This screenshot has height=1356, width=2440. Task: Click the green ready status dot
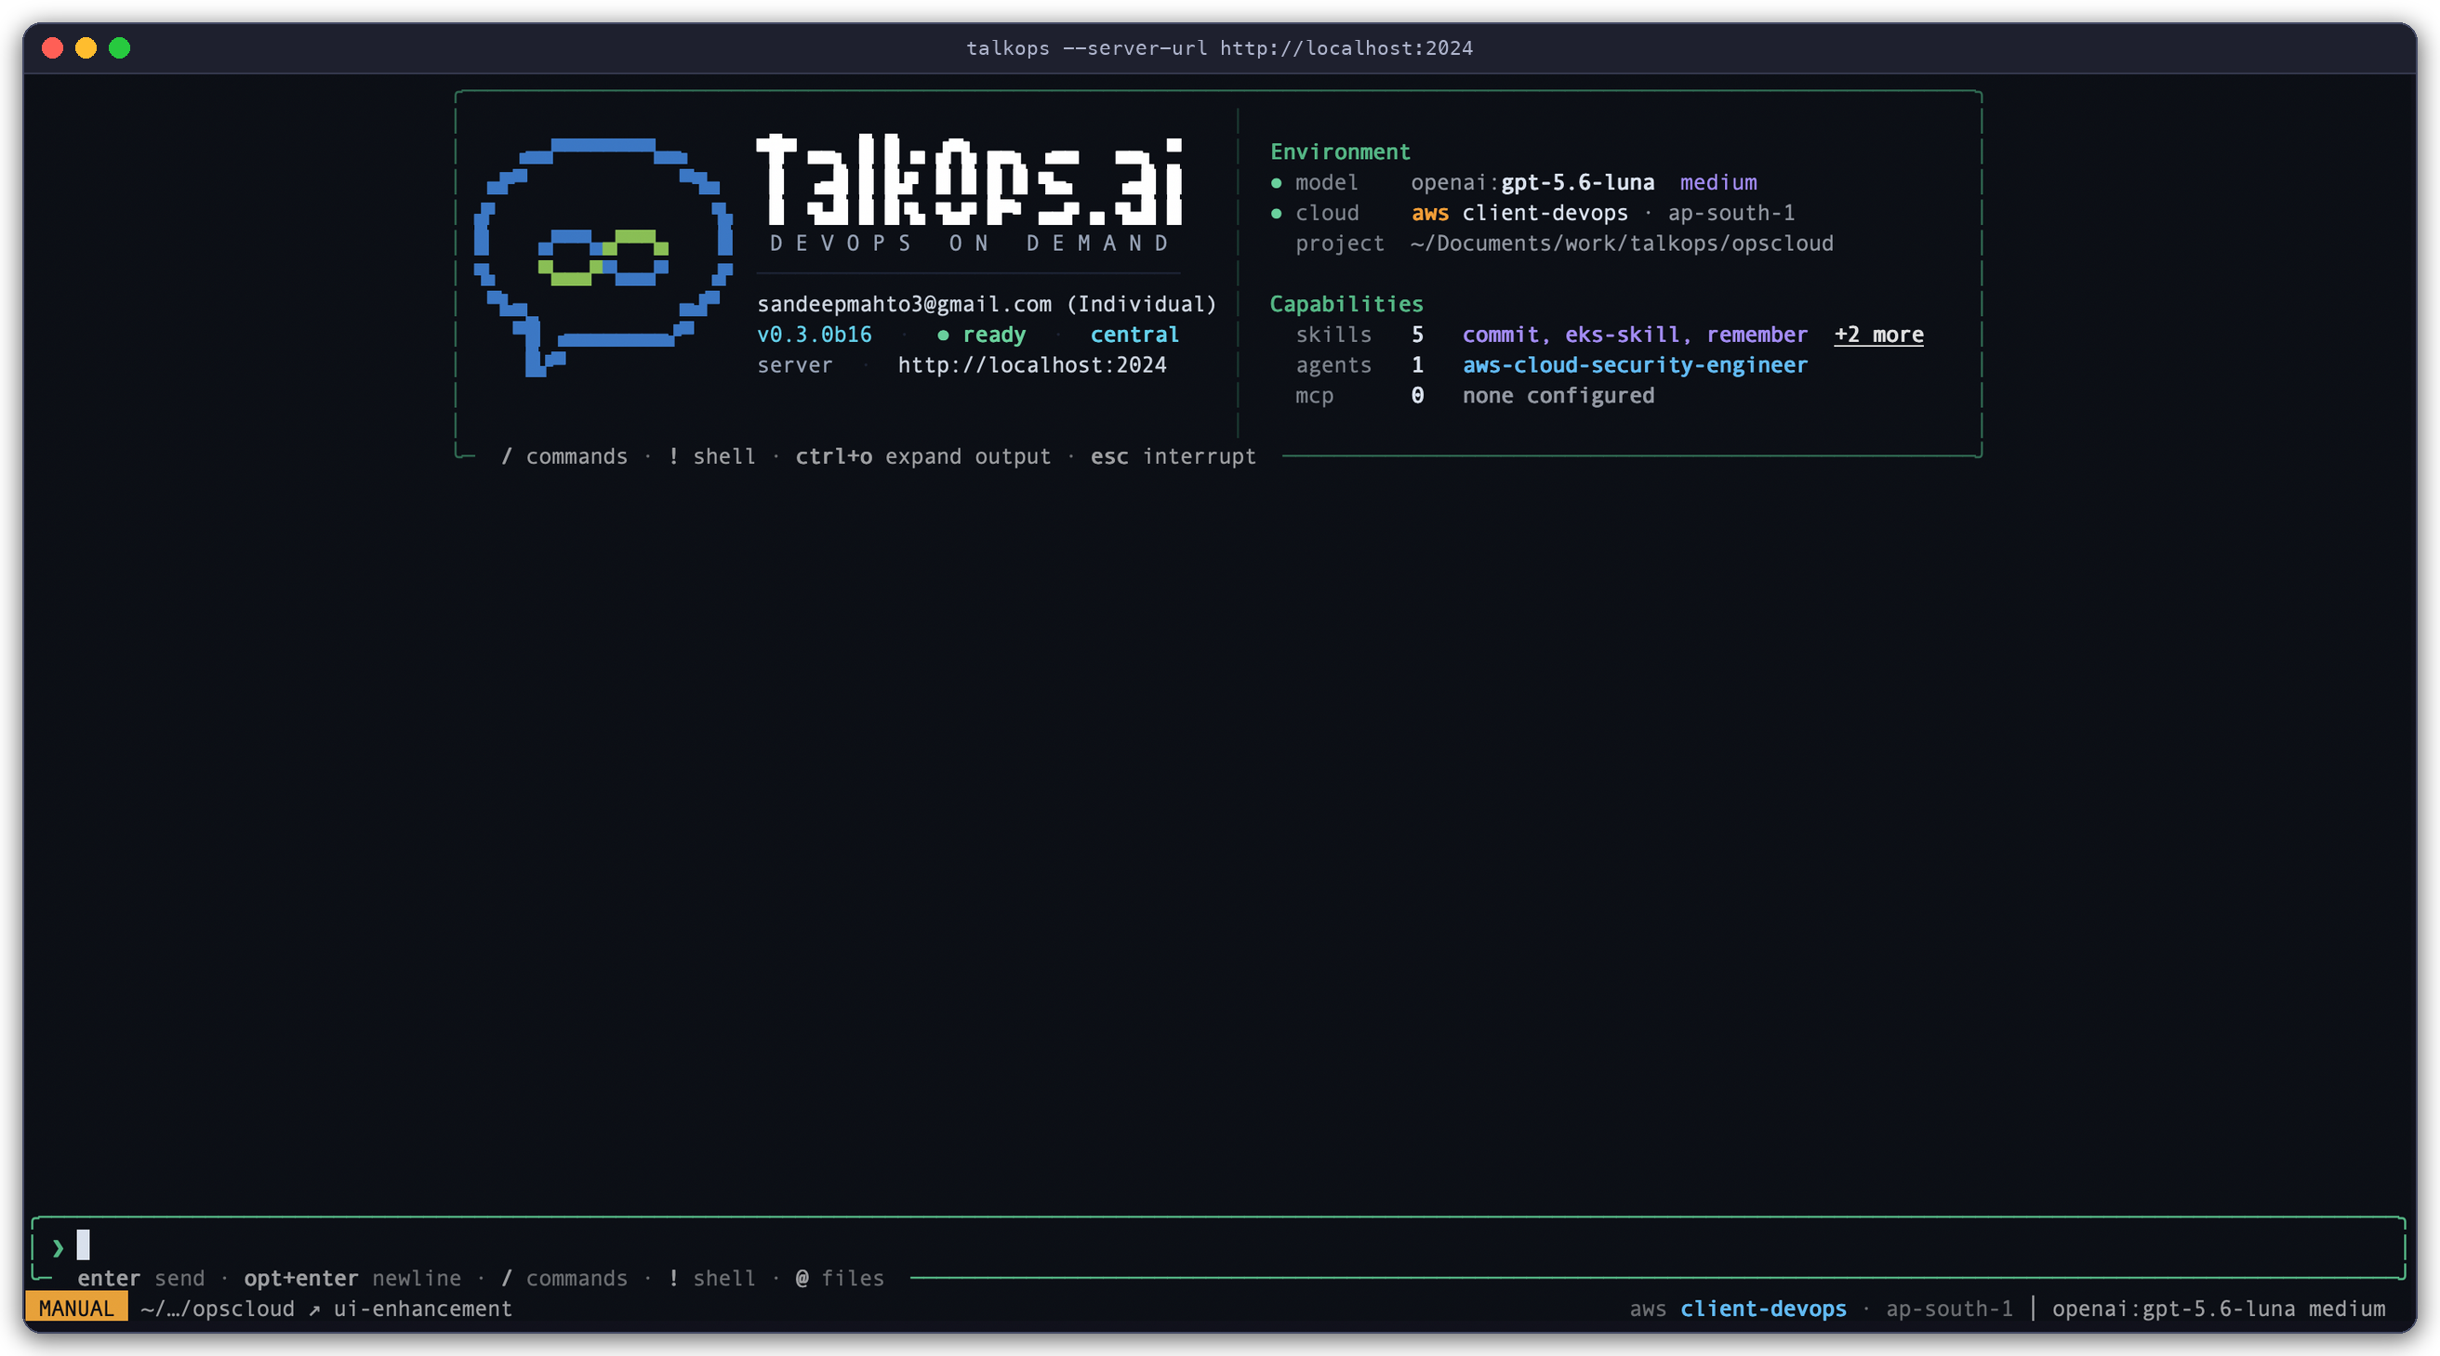click(x=943, y=336)
